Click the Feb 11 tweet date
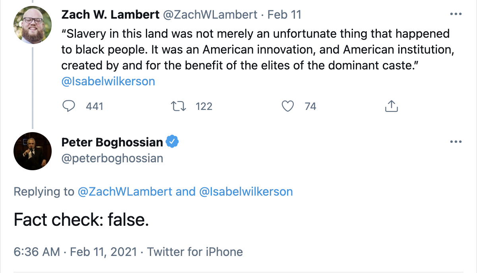Image resolution: width=477 pixels, height=273 pixels. [284, 15]
